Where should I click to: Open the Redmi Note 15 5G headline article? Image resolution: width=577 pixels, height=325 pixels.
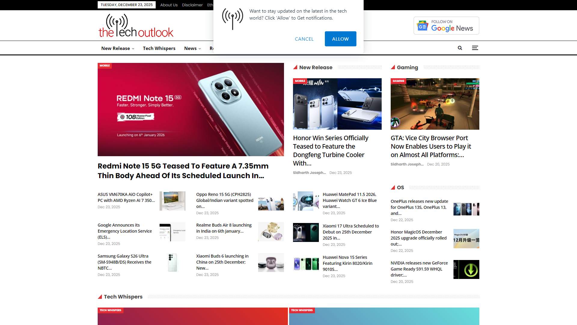point(183,171)
